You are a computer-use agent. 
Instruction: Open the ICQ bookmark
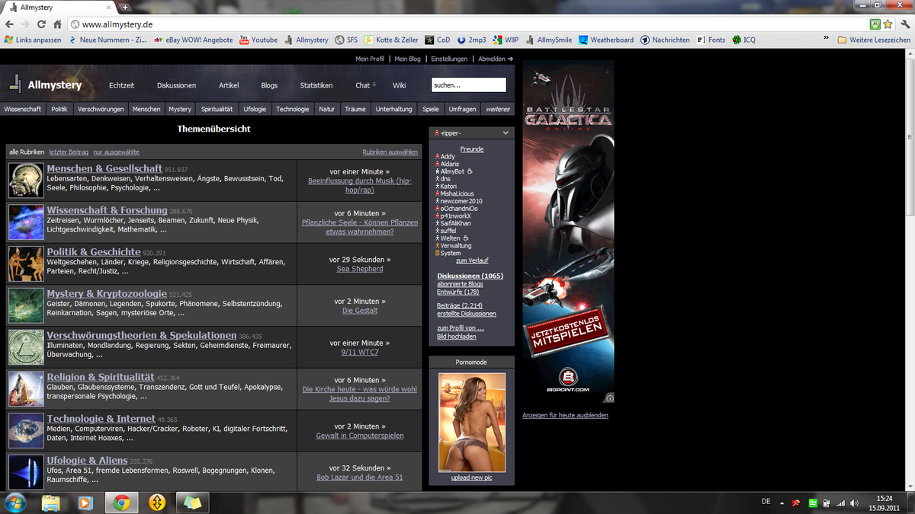point(744,40)
